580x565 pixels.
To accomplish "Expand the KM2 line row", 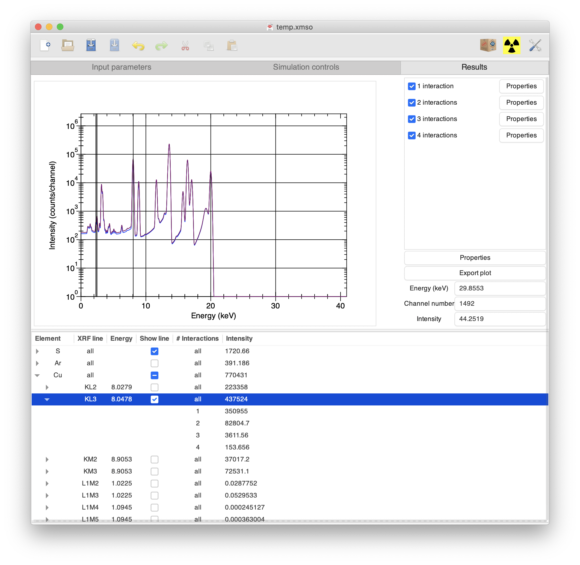I will click(x=47, y=459).
